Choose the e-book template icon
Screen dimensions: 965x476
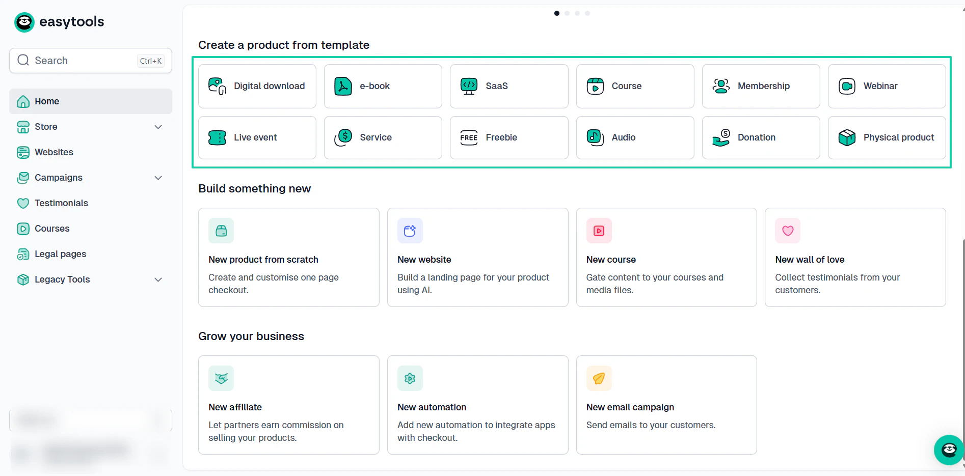coord(343,86)
